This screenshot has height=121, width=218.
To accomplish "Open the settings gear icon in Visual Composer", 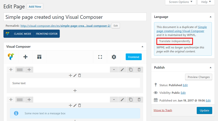I will click(114, 57).
